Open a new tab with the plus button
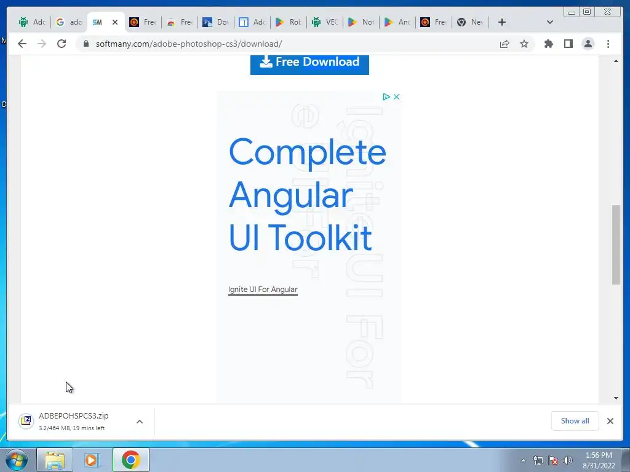This screenshot has width=630, height=472. tap(502, 22)
